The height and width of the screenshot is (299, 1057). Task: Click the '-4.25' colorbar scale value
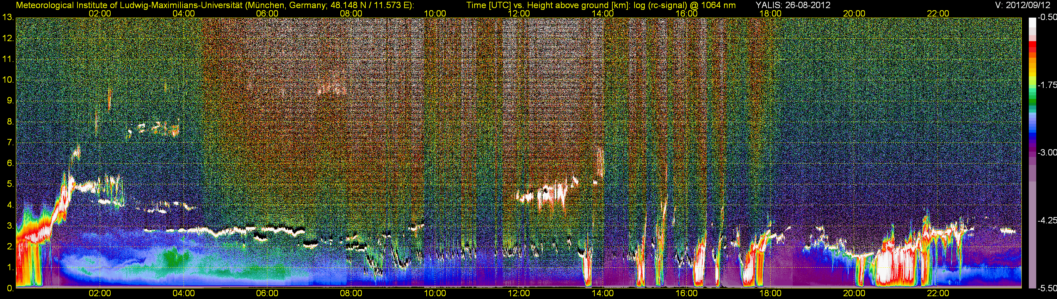tap(1047, 220)
